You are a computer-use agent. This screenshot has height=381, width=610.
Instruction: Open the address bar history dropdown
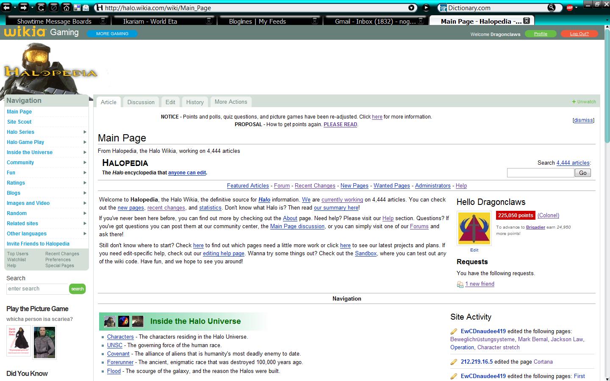(411, 8)
